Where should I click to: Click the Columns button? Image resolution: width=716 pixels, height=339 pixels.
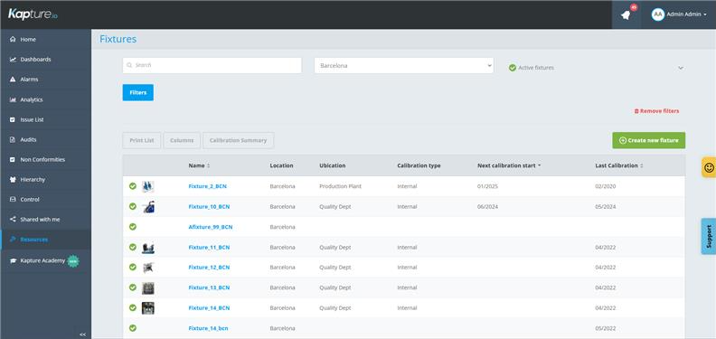182,140
